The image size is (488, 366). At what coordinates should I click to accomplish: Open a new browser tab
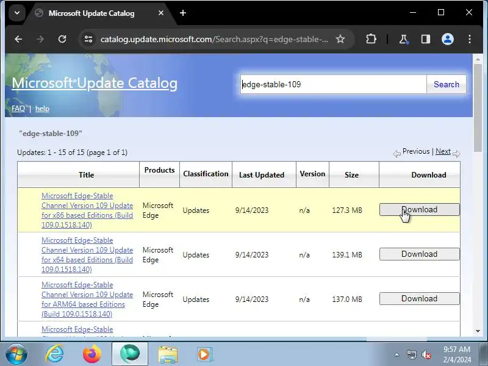183,13
